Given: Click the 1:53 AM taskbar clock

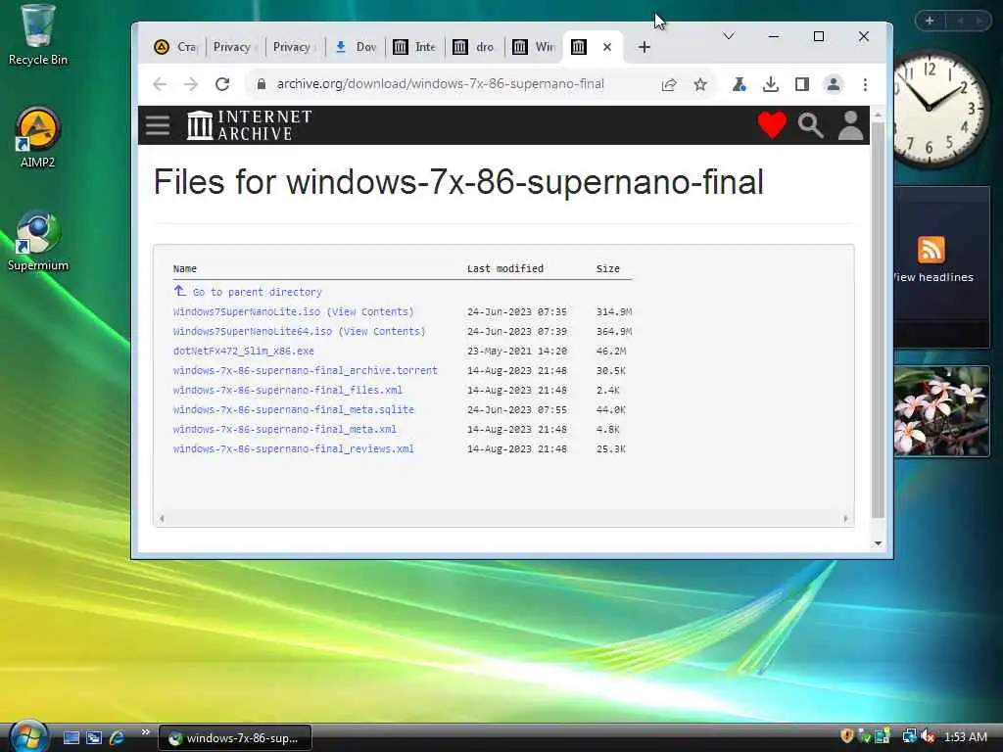Looking at the screenshot, I should tap(966, 736).
